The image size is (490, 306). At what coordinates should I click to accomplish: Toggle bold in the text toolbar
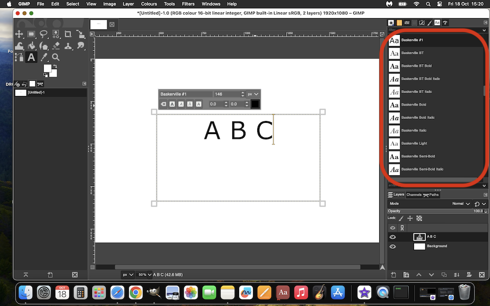tap(172, 104)
